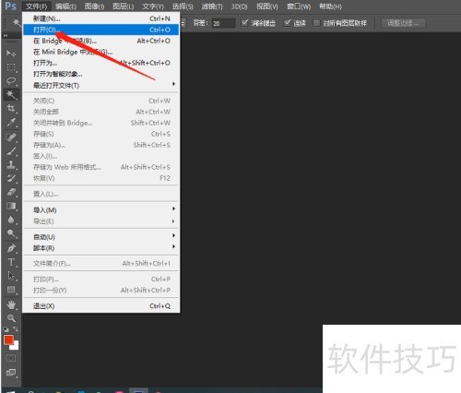Swap foreground and background colors
This screenshot has width=461, height=393.
point(16,329)
